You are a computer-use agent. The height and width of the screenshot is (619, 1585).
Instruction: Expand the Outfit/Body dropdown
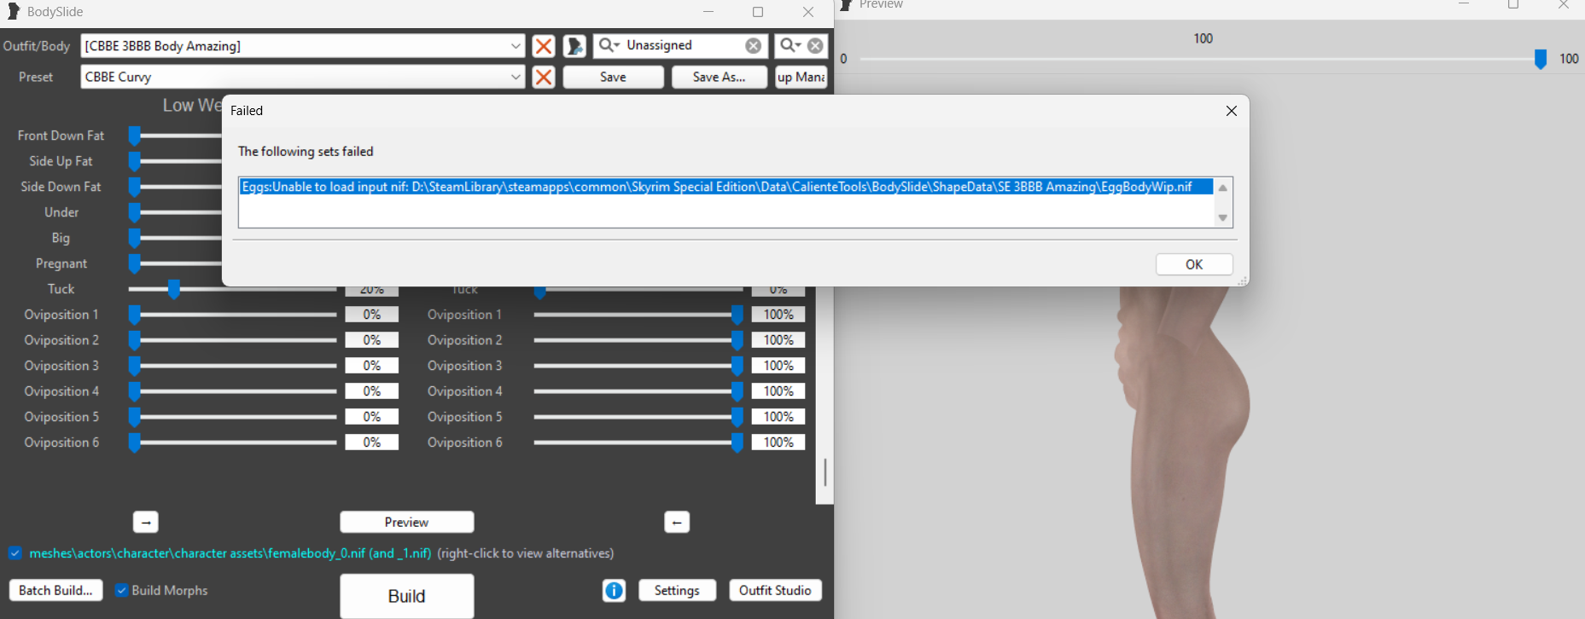(516, 46)
